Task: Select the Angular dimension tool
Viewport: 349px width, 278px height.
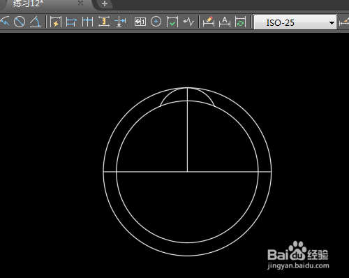Action: click(36, 22)
